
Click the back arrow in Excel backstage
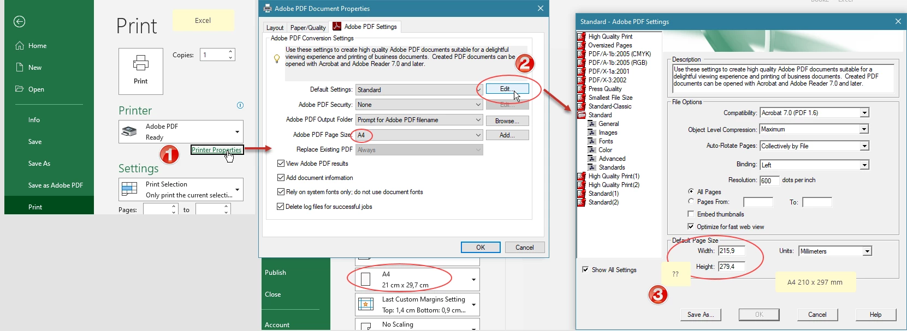point(19,22)
